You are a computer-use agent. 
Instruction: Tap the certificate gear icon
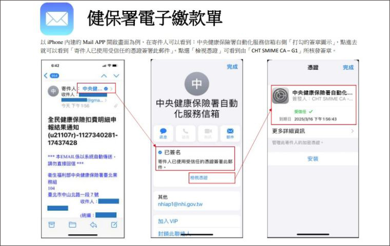[x=280, y=96]
